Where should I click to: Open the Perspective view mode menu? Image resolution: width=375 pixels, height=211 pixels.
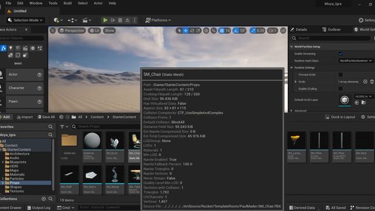tap(71, 30)
